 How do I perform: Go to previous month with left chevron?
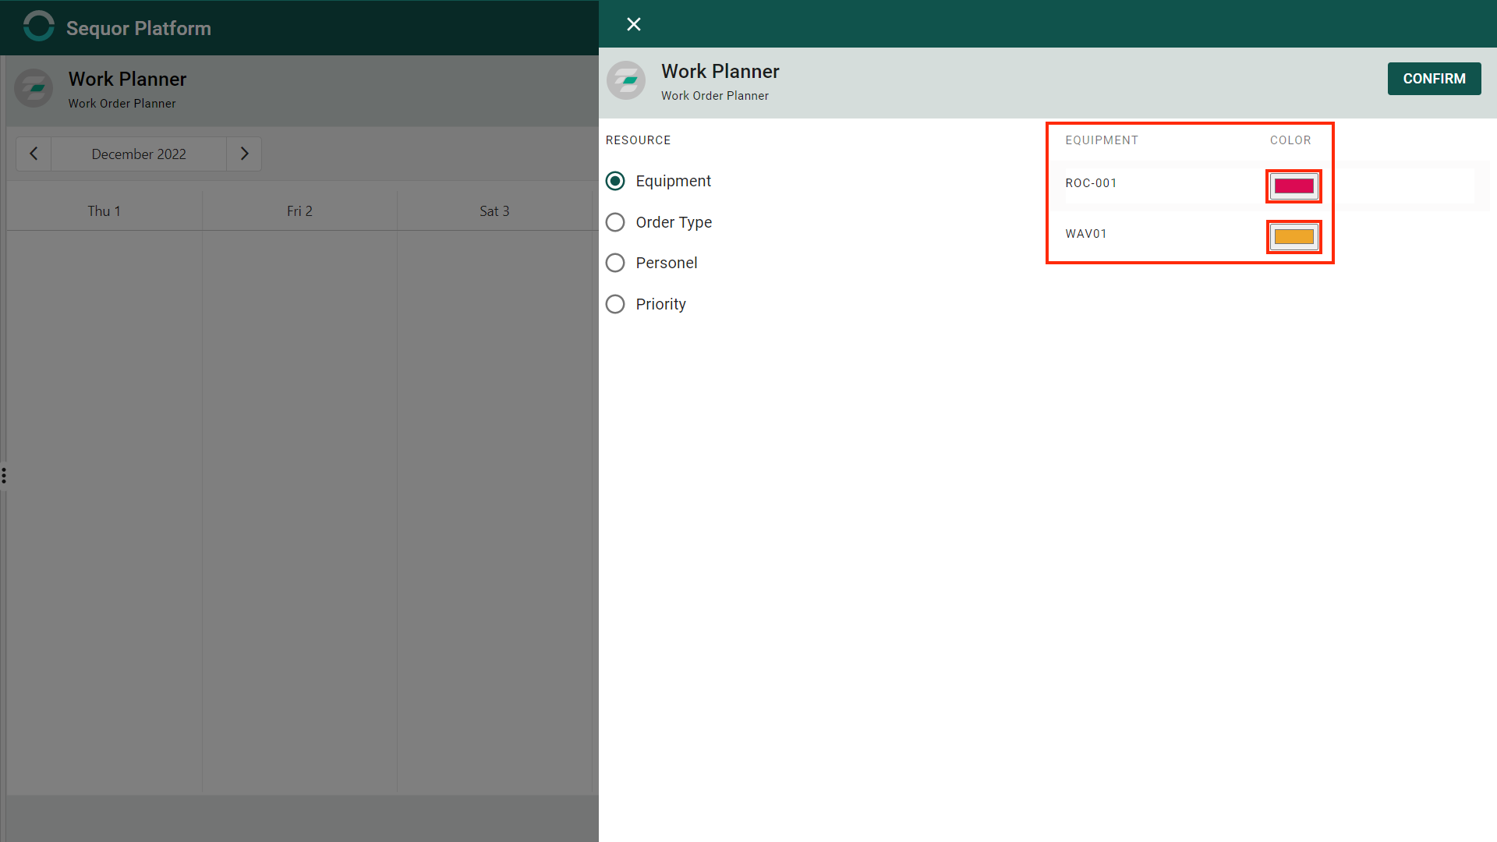(x=34, y=154)
